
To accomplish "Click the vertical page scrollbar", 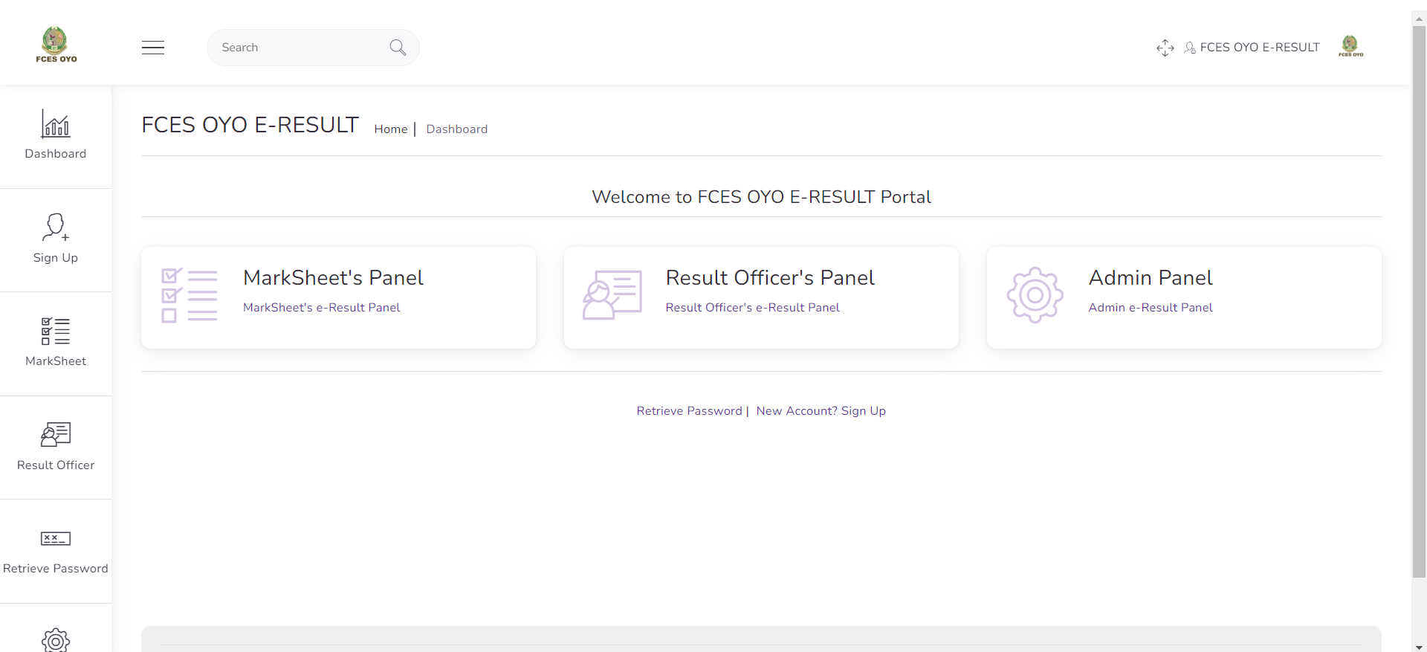I will [x=1419, y=297].
